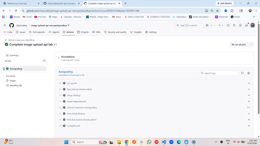Open the chaicodehq organization link
The height and width of the screenshot is (146, 260).
(21, 25)
